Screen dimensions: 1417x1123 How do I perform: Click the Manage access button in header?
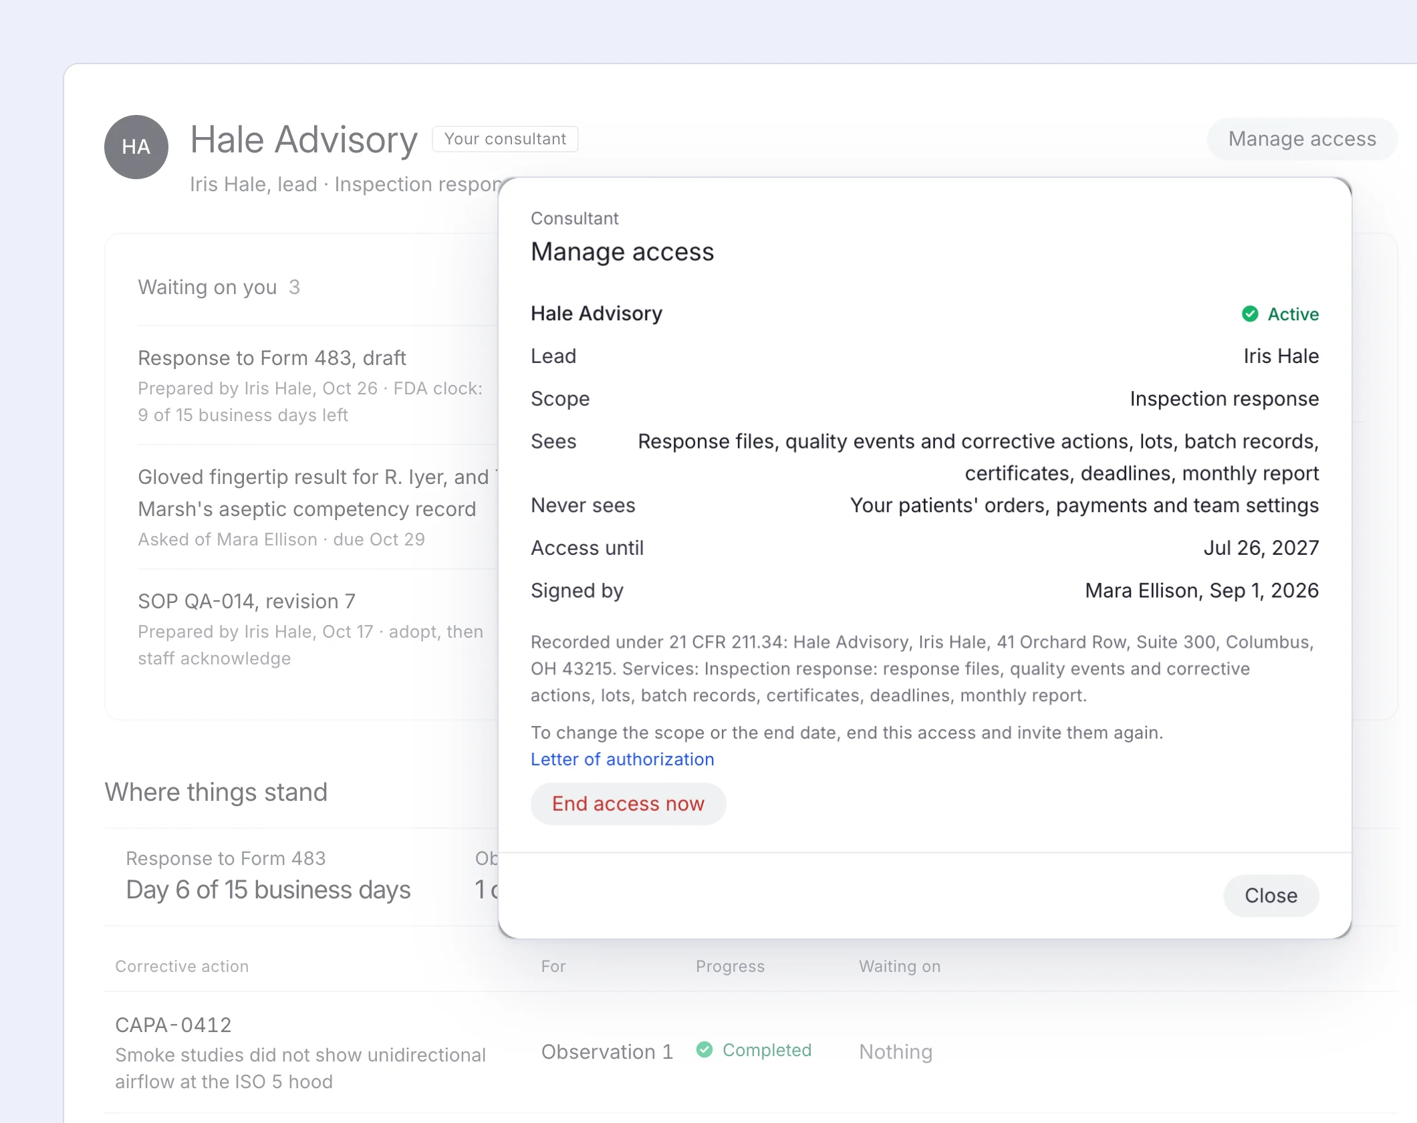click(x=1301, y=139)
